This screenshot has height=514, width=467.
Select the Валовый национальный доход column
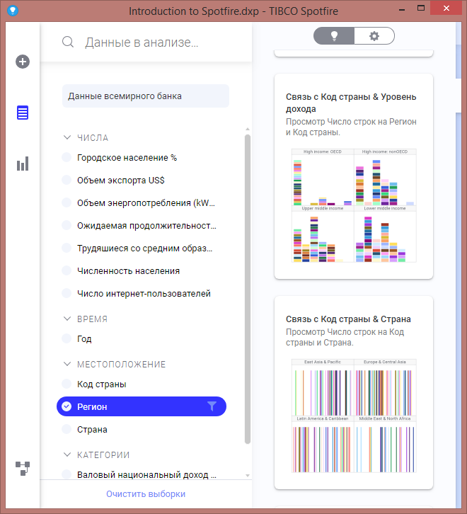[x=142, y=474]
